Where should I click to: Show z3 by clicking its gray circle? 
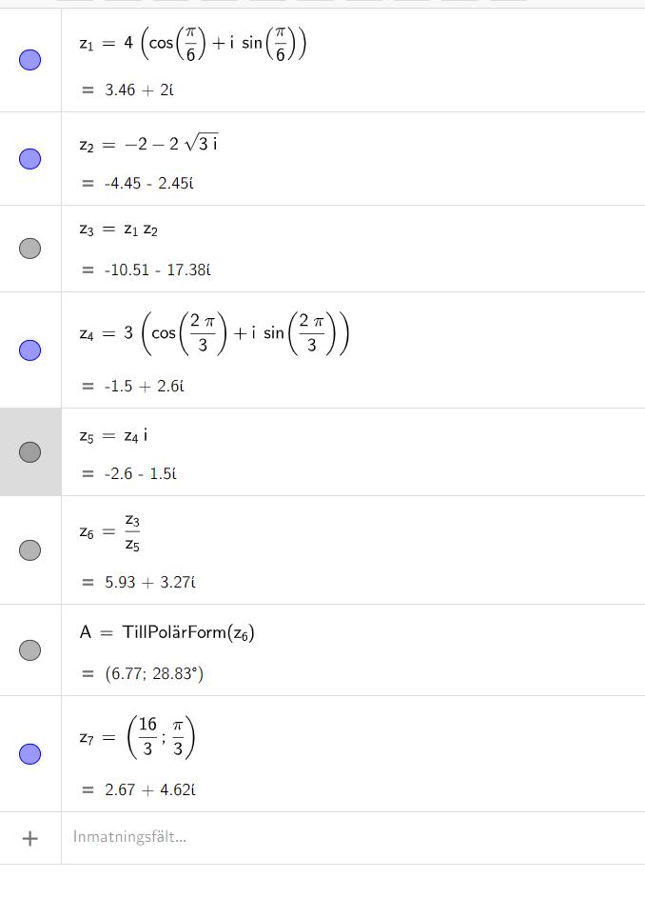click(x=30, y=249)
